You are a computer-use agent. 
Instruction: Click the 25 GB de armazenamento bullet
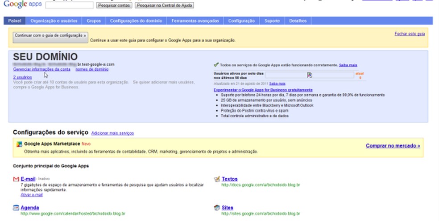266,100
